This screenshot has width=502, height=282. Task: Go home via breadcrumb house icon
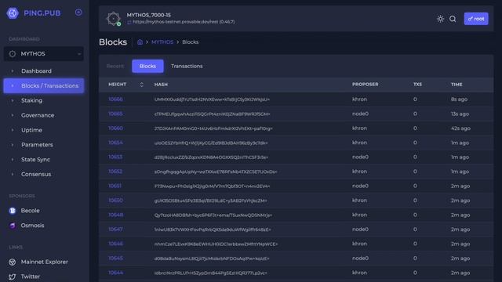140,42
